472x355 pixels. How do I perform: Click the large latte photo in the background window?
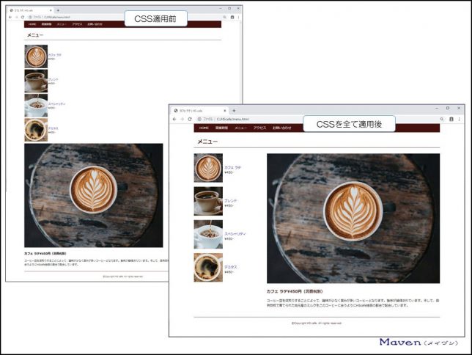click(x=94, y=195)
